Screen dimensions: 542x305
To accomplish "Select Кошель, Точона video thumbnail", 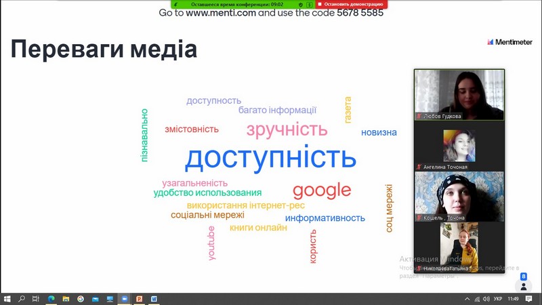I will tap(459, 197).
